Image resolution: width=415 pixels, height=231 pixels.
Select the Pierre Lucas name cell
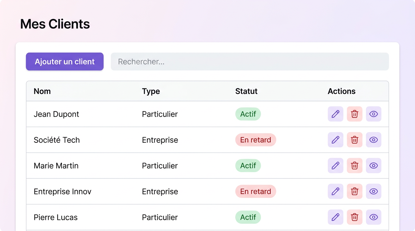tap(56, 217)
